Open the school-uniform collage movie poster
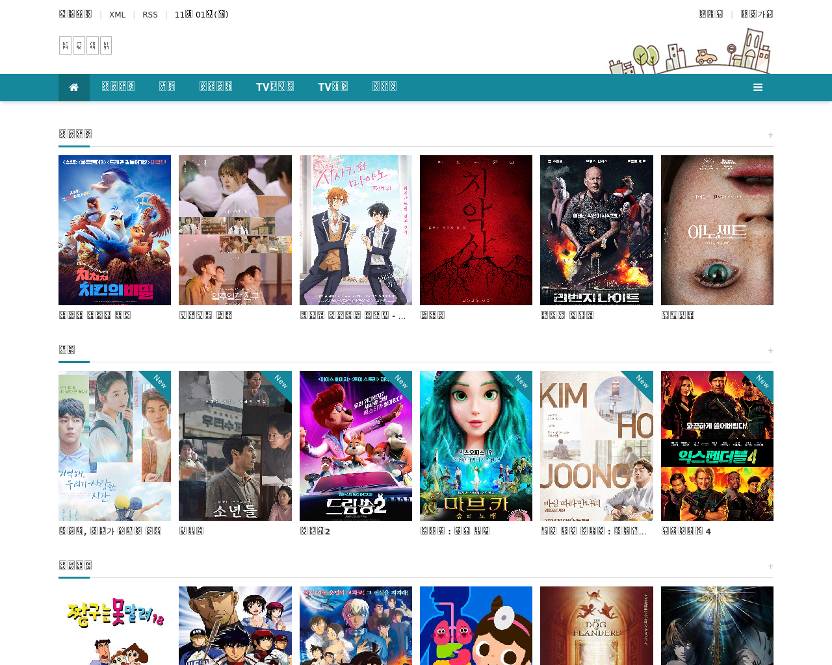Screen dimensions: 832x665 pos(235,230)
